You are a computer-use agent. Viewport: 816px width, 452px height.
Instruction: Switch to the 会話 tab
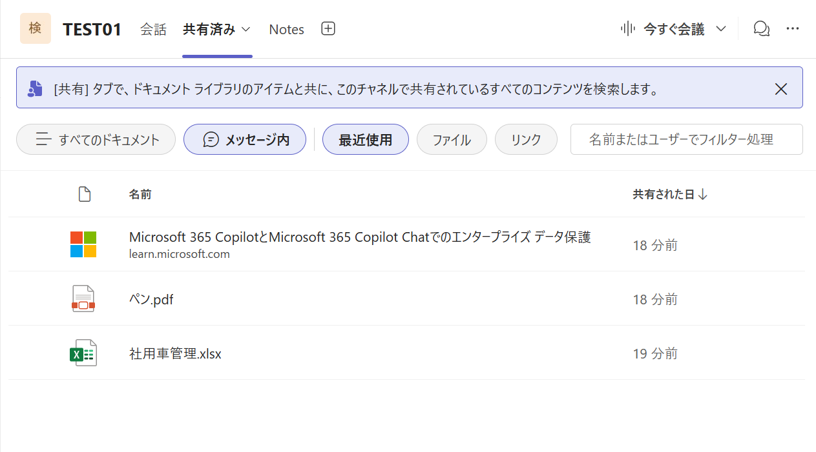pyautogui.click(x=153, y=29)
